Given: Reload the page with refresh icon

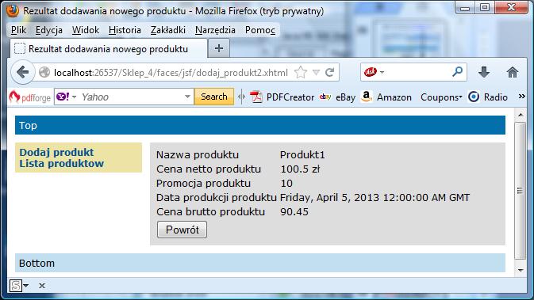Looking at the screenshot, I should (329, 72).
